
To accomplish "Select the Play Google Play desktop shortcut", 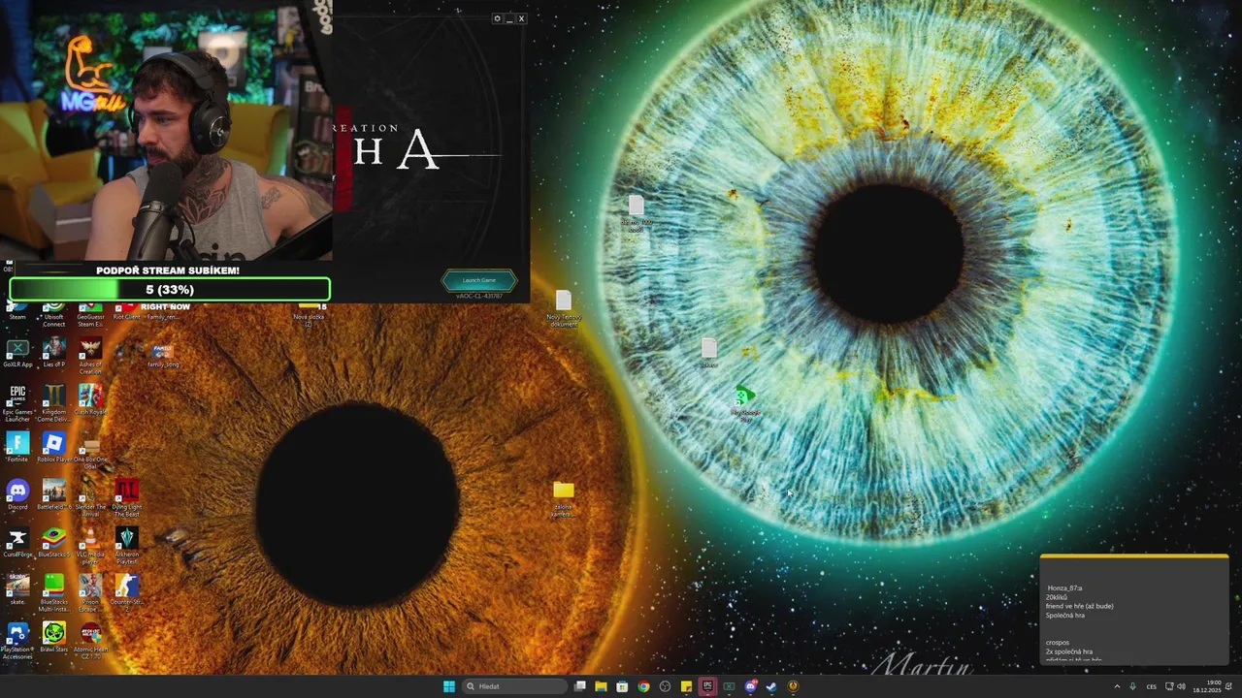I will coord(745,404).
